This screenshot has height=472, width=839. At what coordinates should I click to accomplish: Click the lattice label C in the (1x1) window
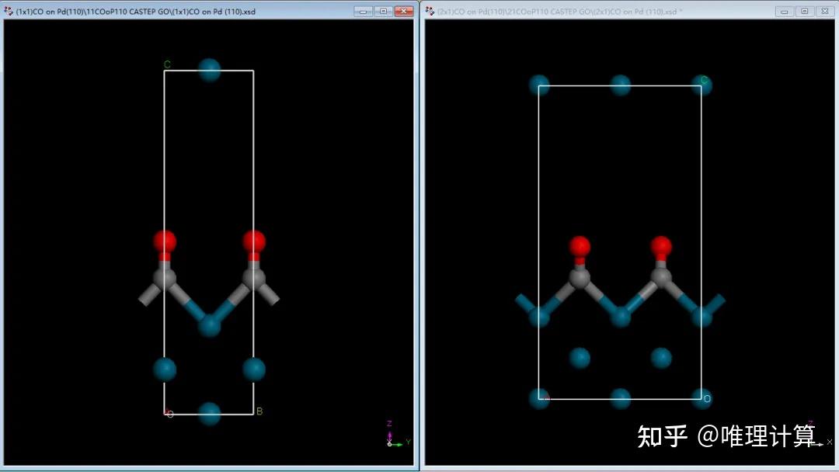coord(167,64)
